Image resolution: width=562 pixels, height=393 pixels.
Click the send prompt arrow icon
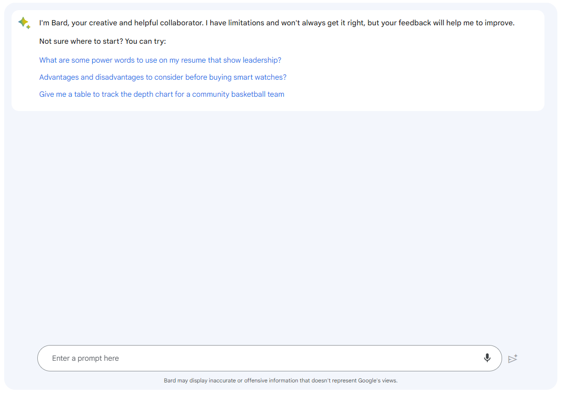click(513, 358)
